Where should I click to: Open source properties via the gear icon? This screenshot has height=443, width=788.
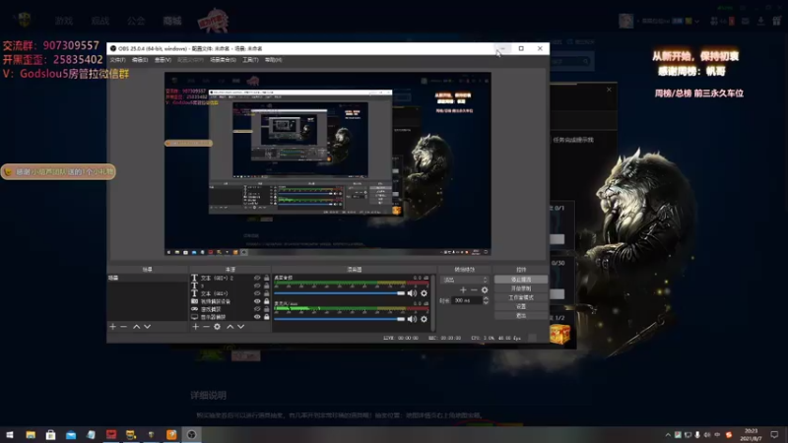coord(217,327)
